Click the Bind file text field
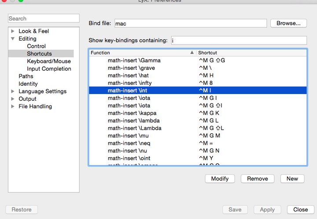Screen dimensions: 317x219 (x=190, y=23)
